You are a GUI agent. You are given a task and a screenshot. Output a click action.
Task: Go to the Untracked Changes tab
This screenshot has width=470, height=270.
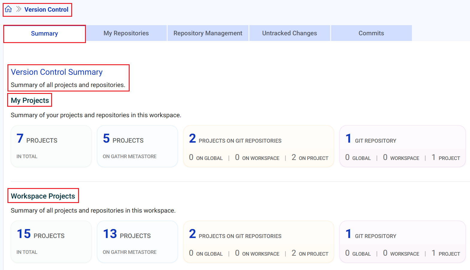tap(289, 33)
